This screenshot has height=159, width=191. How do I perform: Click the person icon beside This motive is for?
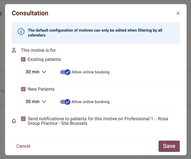(x=14, y=50)
